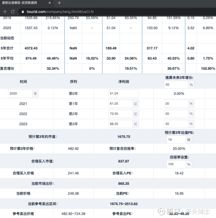Click the 865.35 current market value

pos(124,184)
